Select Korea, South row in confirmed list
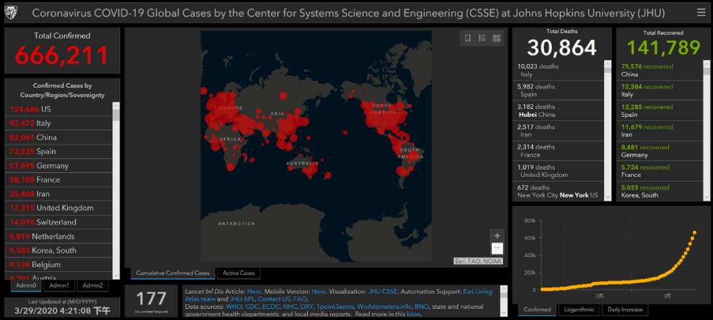The width and height of the screenshot is (713, 320). [58, 250]
